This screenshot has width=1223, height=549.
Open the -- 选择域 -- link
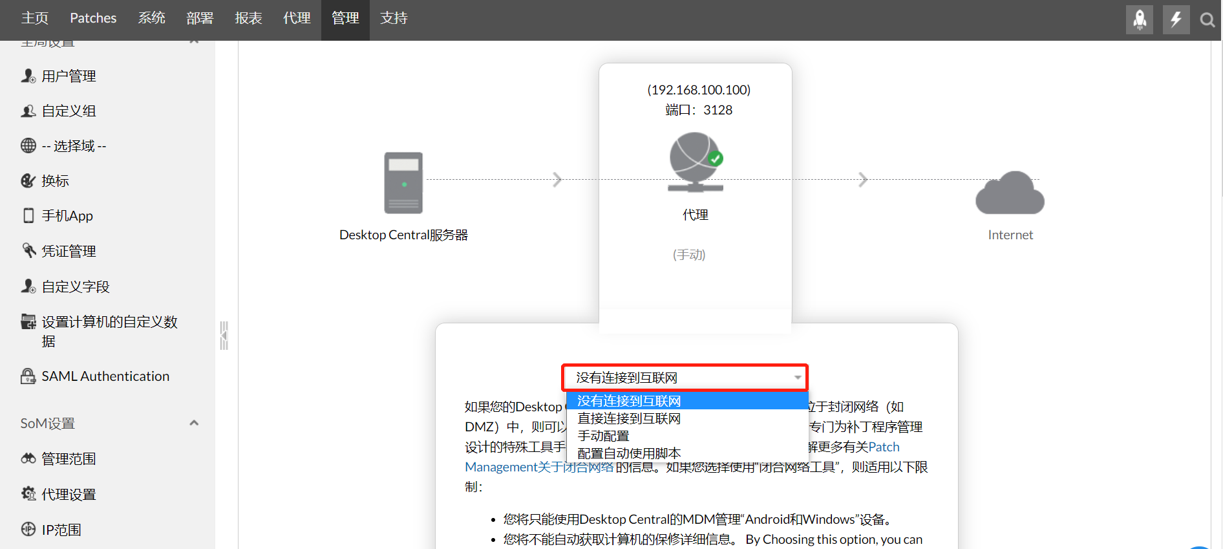pos(74,146)
